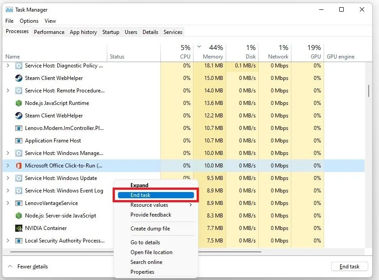Screen dimensions: 379x280
Task: Sort by Disk column header
Action: (242, 53)
